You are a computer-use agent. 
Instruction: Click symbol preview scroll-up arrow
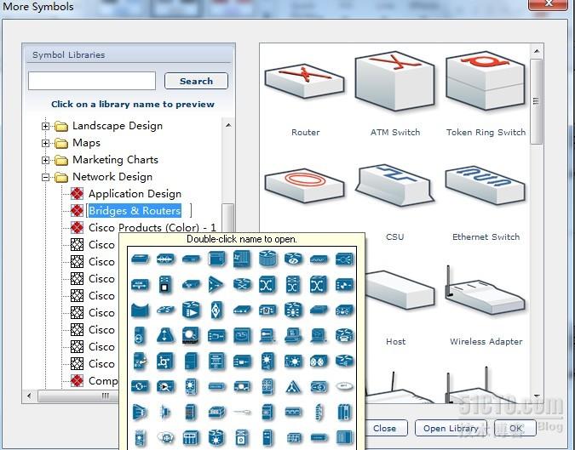[537, 51]
